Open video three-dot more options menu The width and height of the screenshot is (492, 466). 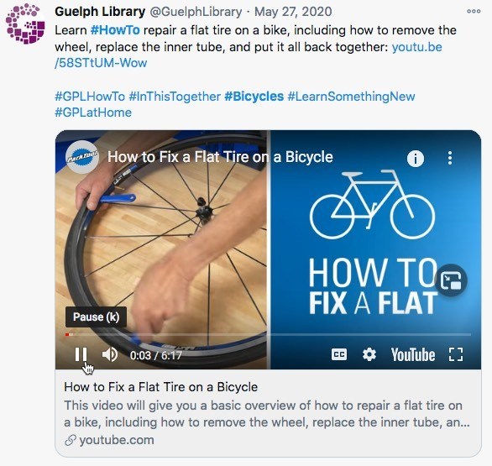(x=450, y=158)
